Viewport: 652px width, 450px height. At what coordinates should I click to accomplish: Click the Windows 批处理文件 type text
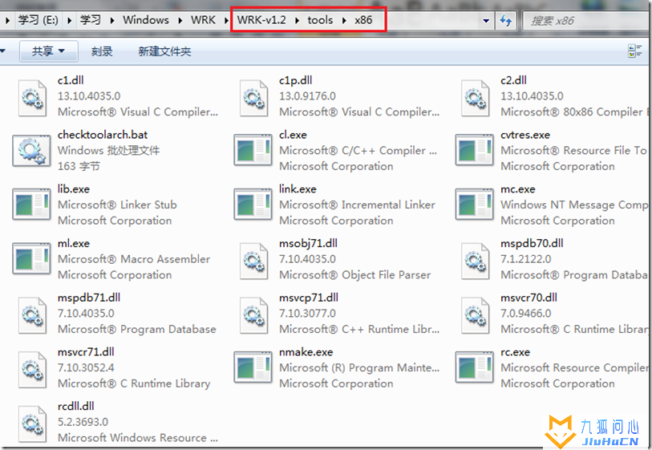[x=108, y=151]
